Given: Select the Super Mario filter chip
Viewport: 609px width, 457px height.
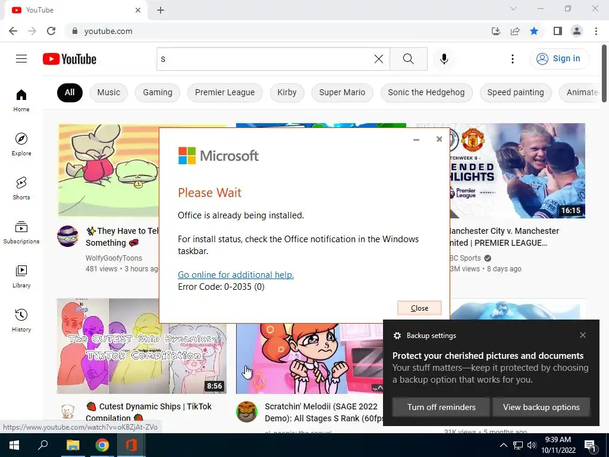Looking at the screenshot, I should (x=342, y=92).
